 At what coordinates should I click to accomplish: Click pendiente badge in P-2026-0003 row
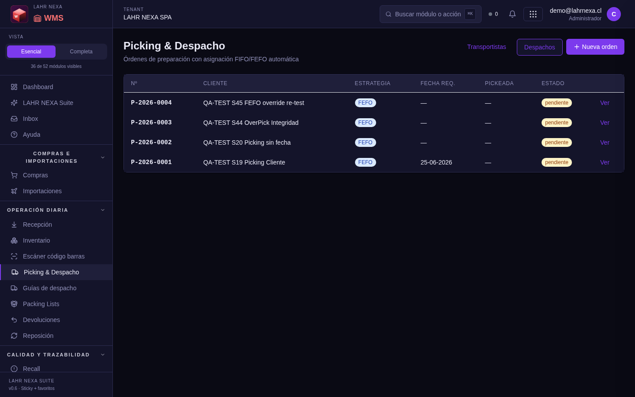point(557,123)
